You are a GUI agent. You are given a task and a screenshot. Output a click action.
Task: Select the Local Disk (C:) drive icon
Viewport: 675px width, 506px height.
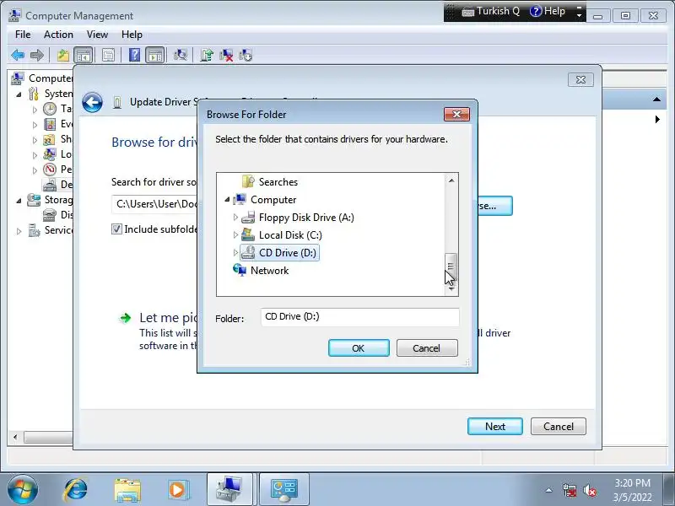point(248,235)
